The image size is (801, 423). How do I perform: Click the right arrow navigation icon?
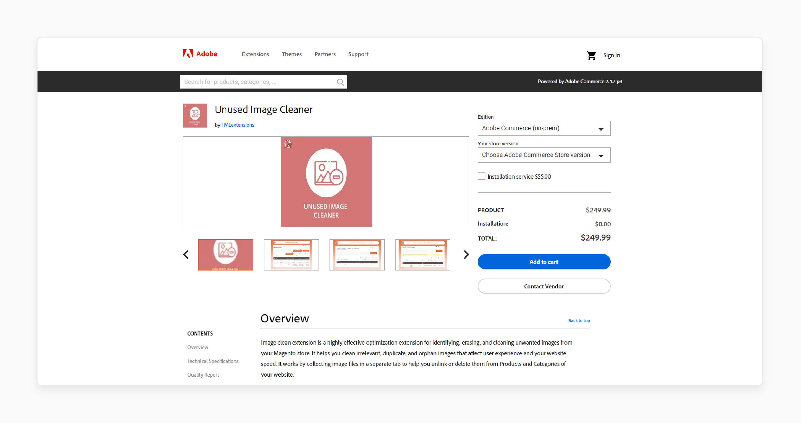(x=465, y=255)
